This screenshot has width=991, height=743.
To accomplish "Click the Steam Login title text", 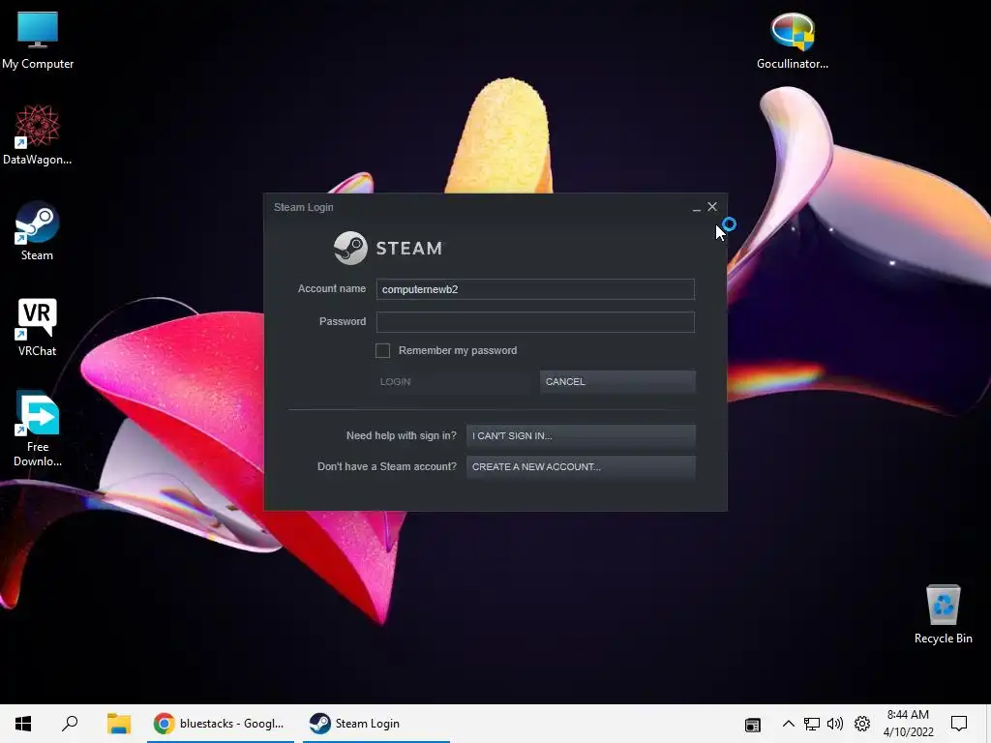I will (303, 207).
